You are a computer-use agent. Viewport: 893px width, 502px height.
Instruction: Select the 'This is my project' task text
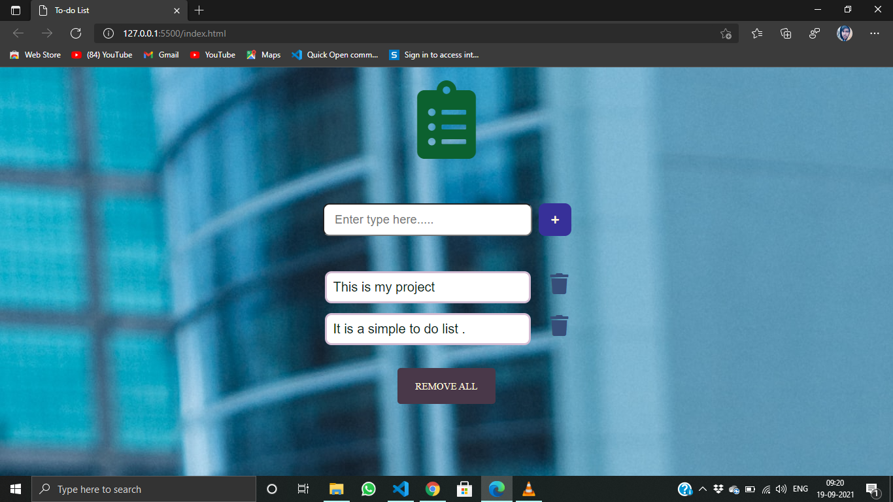tap(384, 287)
